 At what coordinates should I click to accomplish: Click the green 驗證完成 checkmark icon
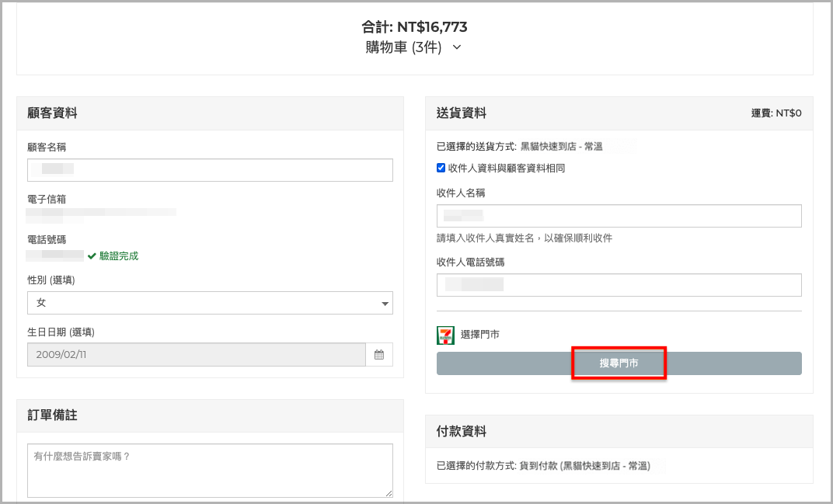92,256
